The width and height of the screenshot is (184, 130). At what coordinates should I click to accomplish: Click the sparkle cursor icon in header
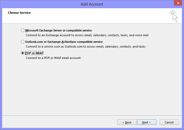click(x=174, y=16)
